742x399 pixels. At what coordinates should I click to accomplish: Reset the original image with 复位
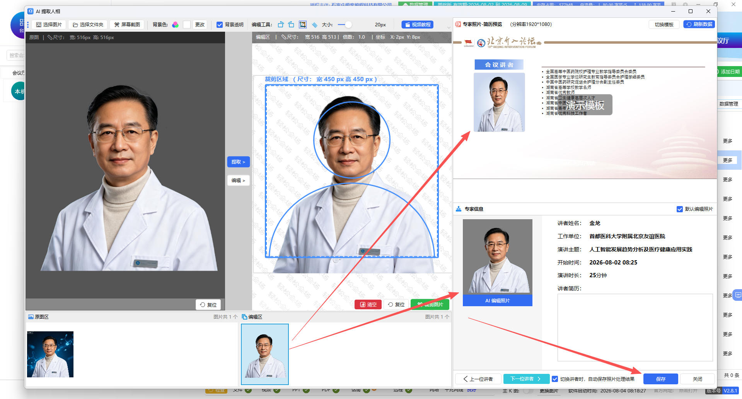[x=208, y=305]
